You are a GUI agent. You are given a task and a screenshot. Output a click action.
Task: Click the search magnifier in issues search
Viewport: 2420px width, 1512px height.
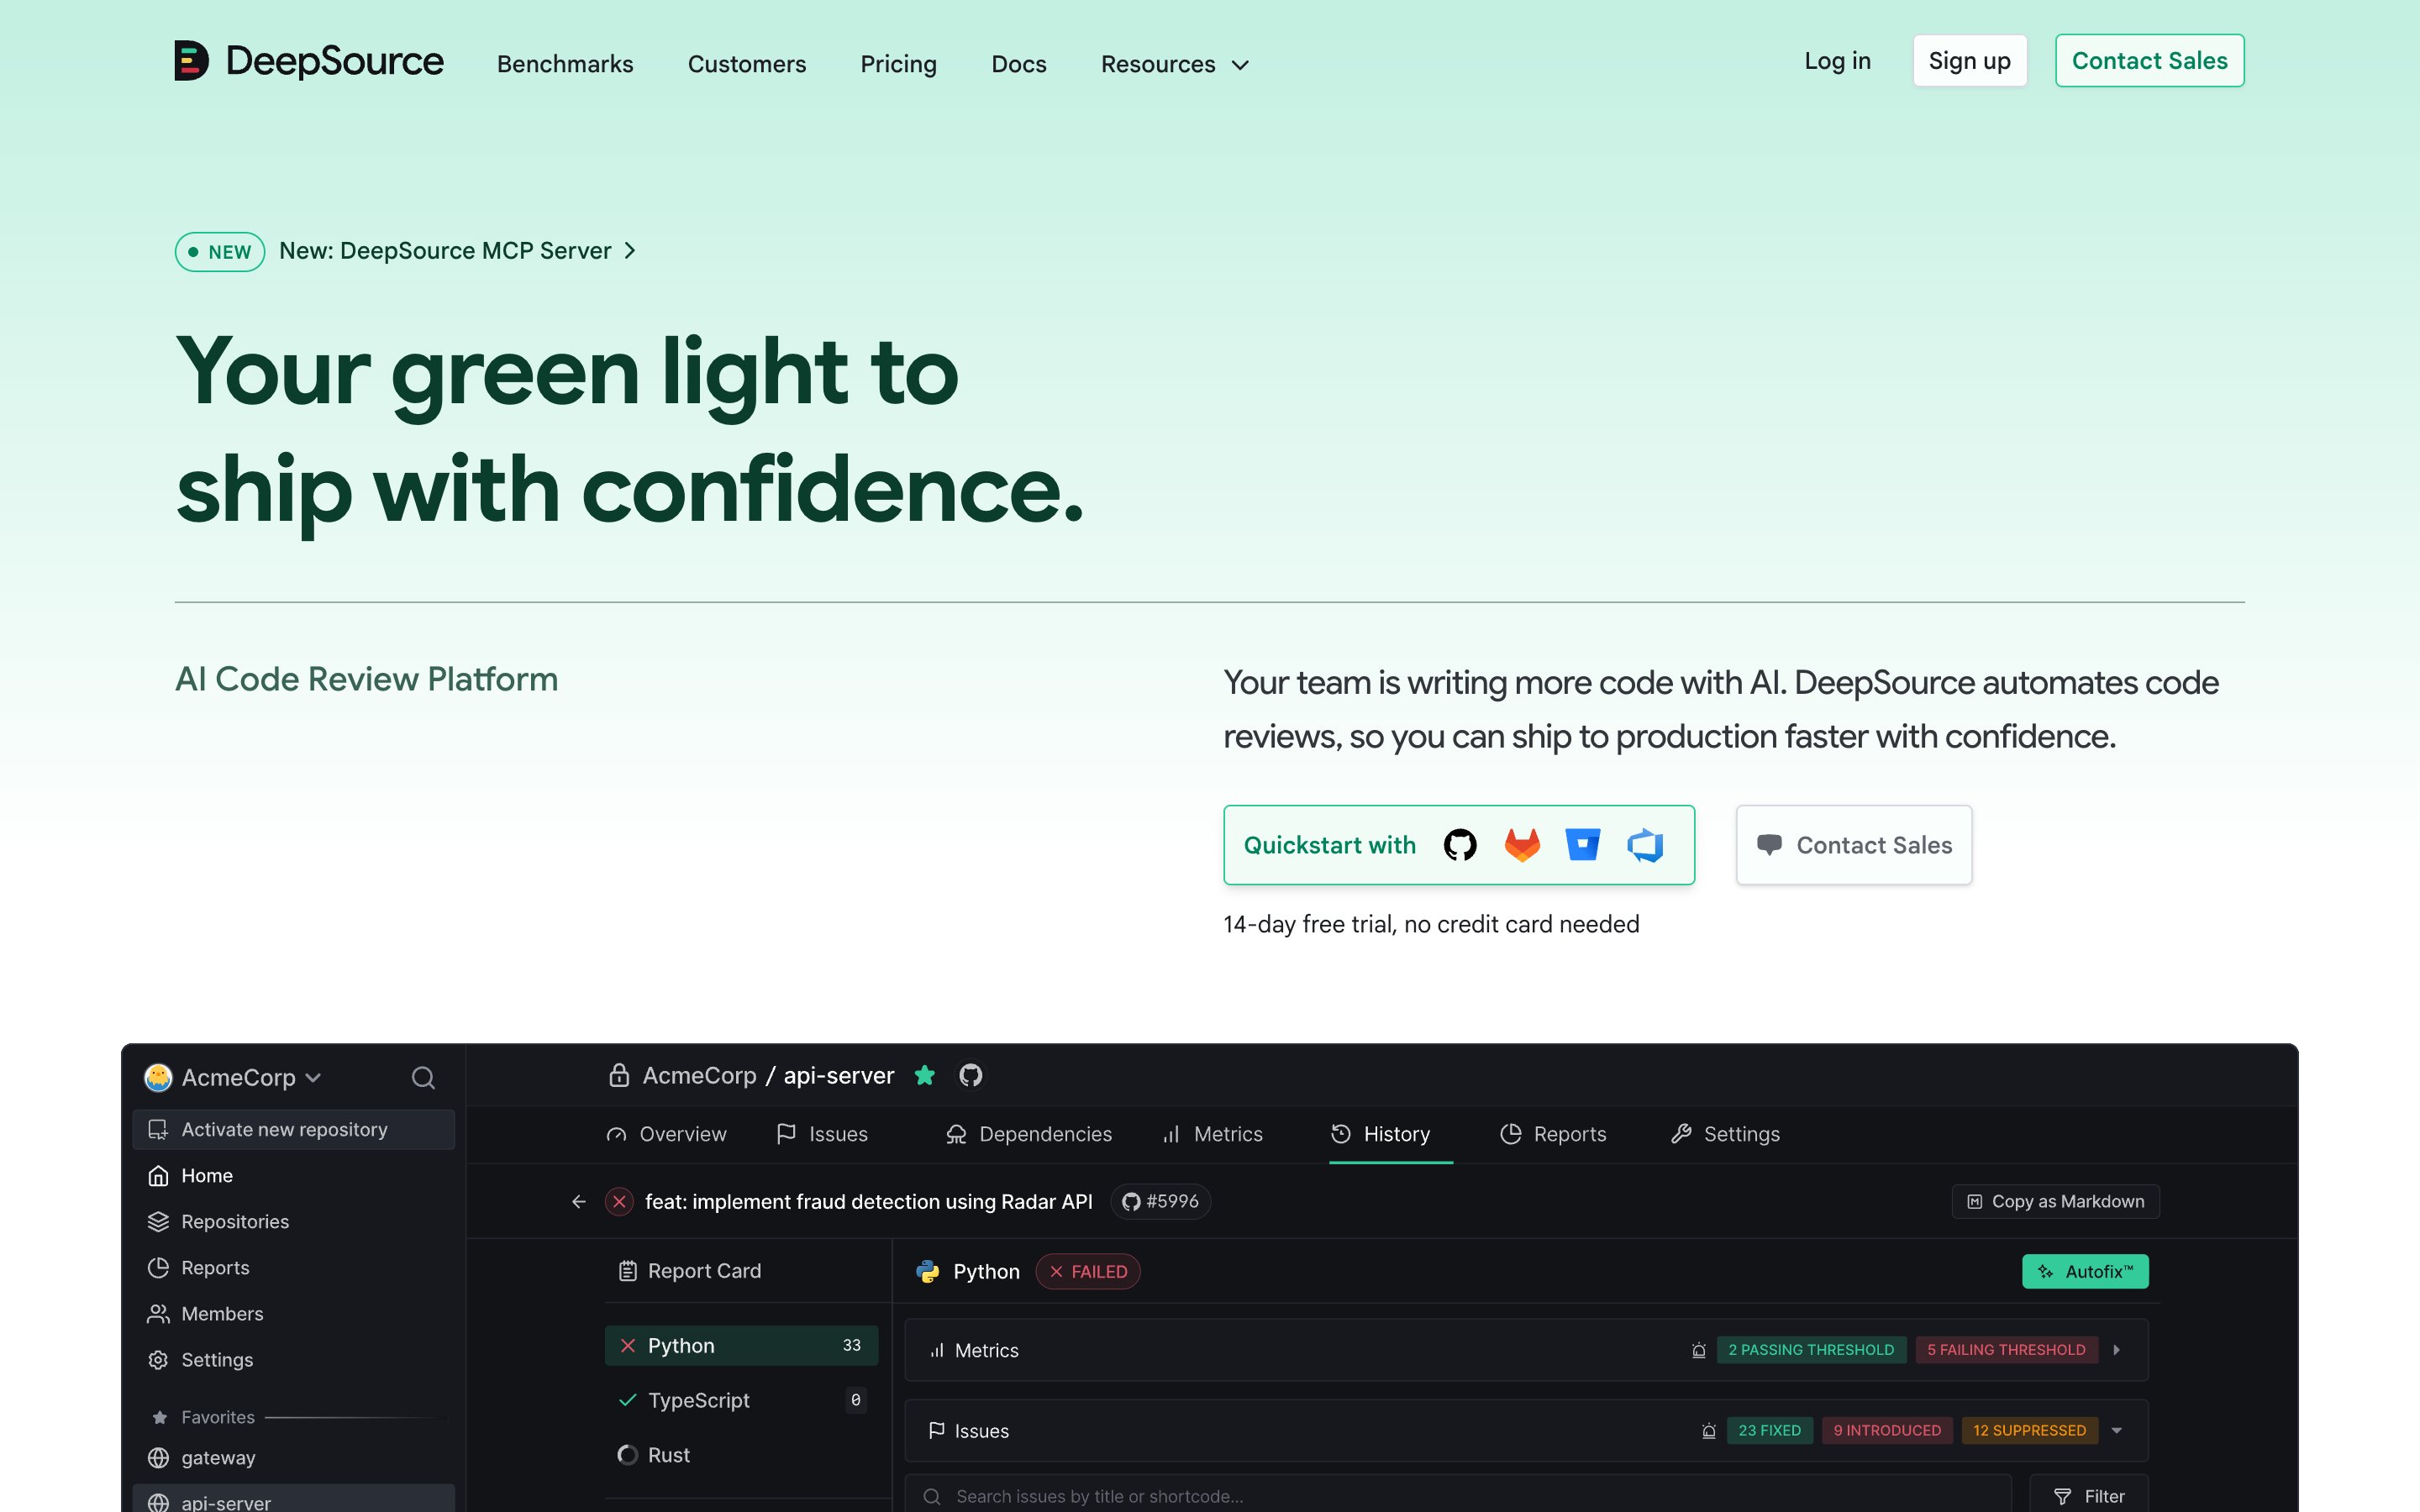click(x=932, y=1496)
